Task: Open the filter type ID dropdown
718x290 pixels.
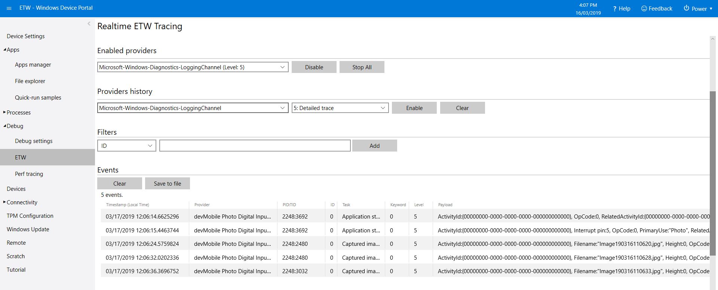Action: 127,146
